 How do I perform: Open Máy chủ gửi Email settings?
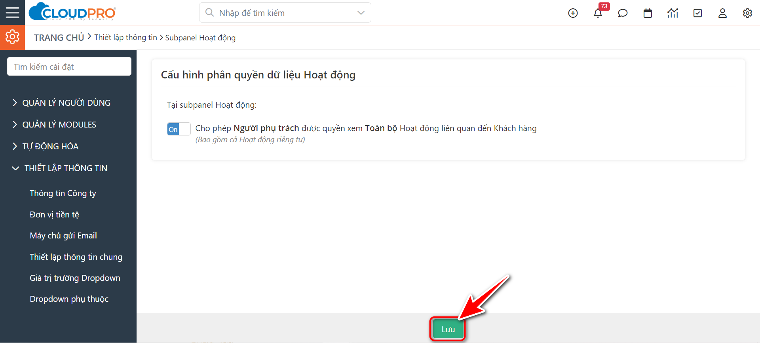[x=63, y=236]
